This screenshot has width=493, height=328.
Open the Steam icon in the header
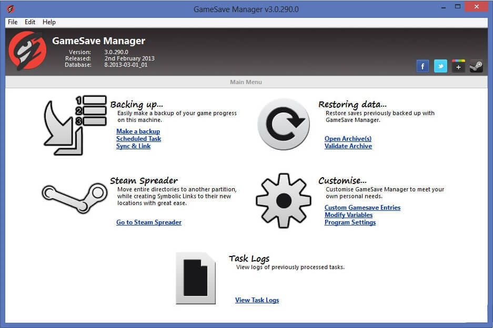pos(476,66)
